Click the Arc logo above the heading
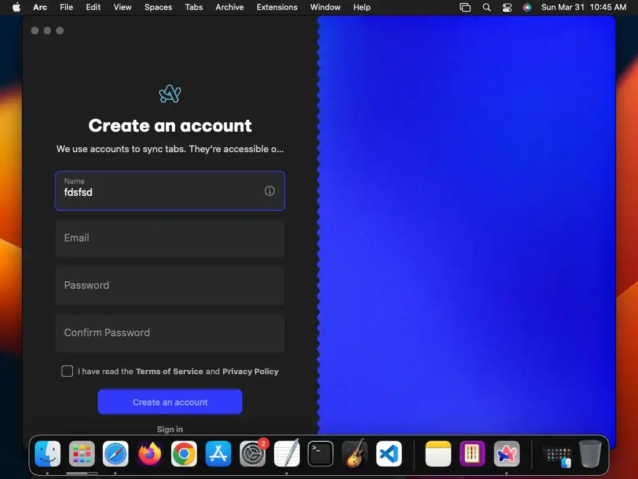The image size is (638, 479). pos(170,94)
